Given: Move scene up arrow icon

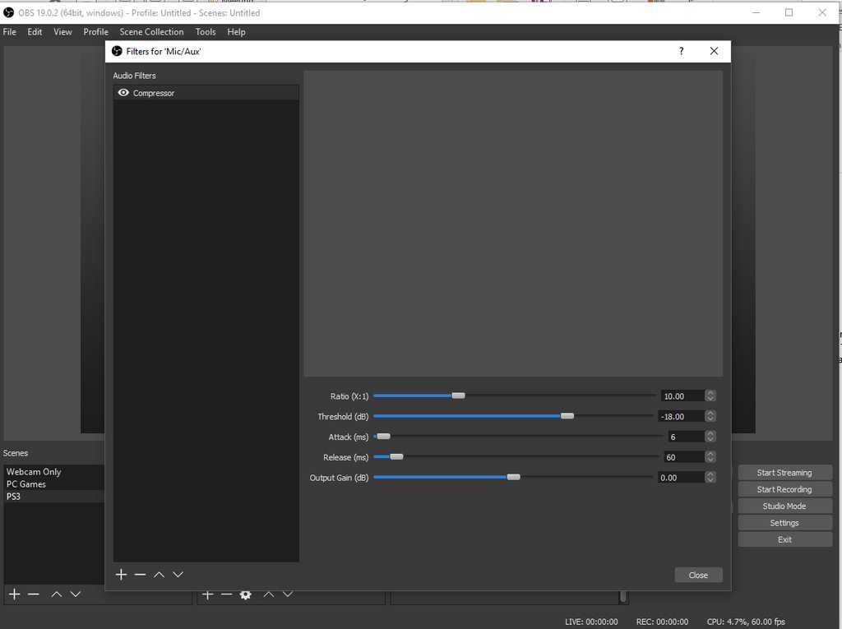Looking at the screenshot, I should (x=57, y=594).
